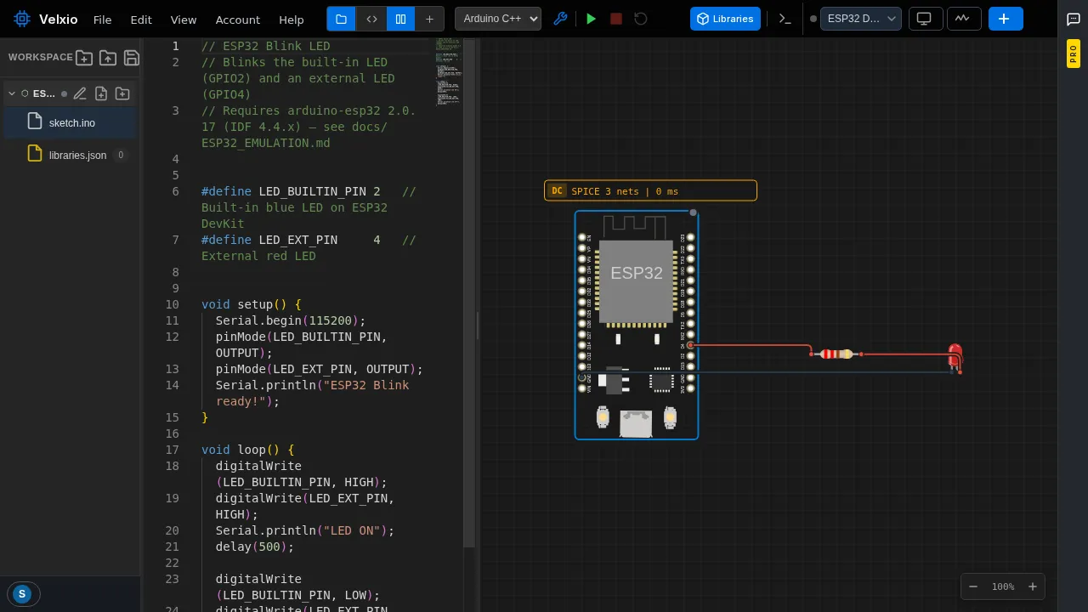
Task: Open the wrench compile settings icon
Action: click(560, 19)
